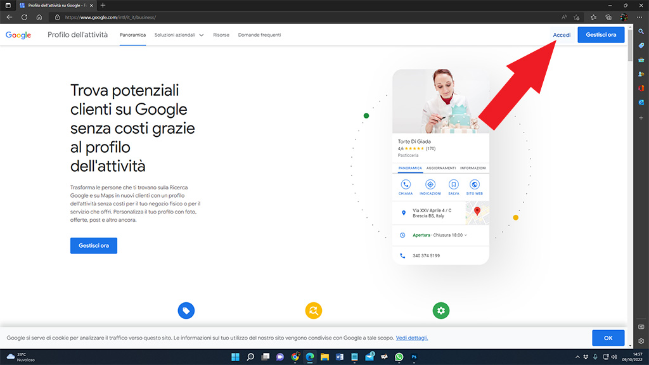Open Domande frequenti navigation item
The width and height of the screenshot is (649, 365).
259,35
